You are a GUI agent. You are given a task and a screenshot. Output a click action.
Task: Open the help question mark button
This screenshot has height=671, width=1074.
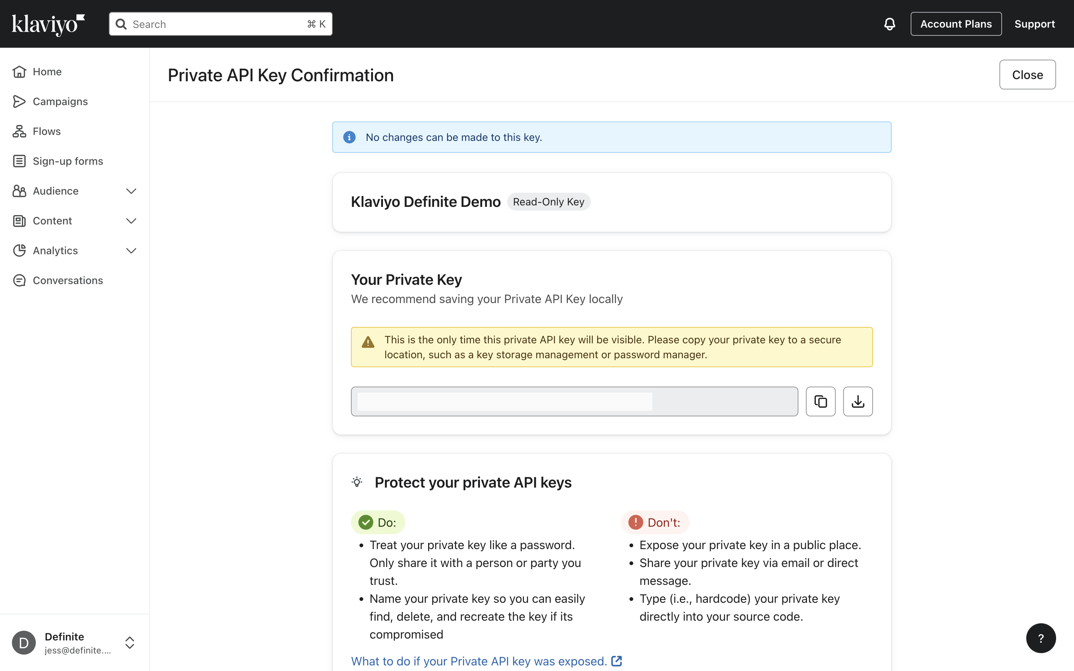click(1041, 638)
